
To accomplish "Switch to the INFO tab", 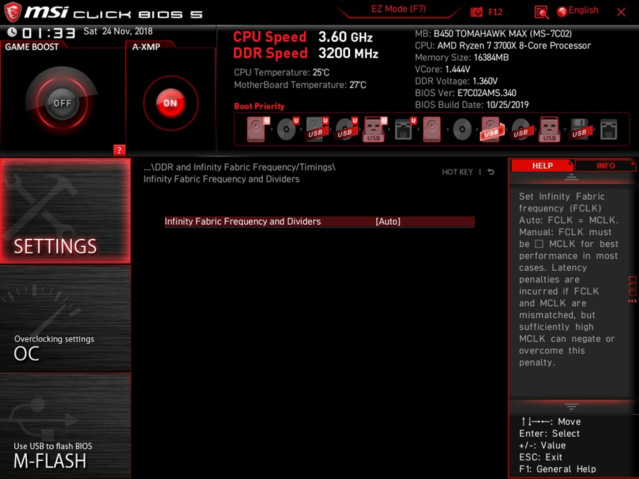I will (x=606, y=165).
